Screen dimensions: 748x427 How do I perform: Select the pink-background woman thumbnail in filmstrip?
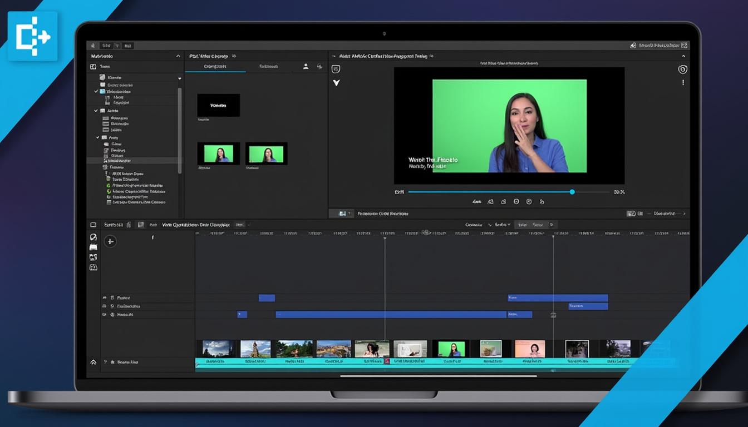pyautogui.click(x=529, y=349)
